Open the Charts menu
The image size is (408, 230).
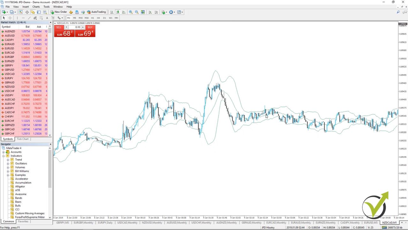point(36,7)
